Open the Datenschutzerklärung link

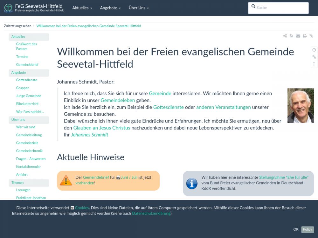click(151, 214)
